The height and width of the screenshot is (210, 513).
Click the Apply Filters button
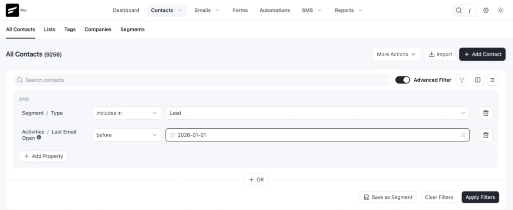tap(480, 197)
